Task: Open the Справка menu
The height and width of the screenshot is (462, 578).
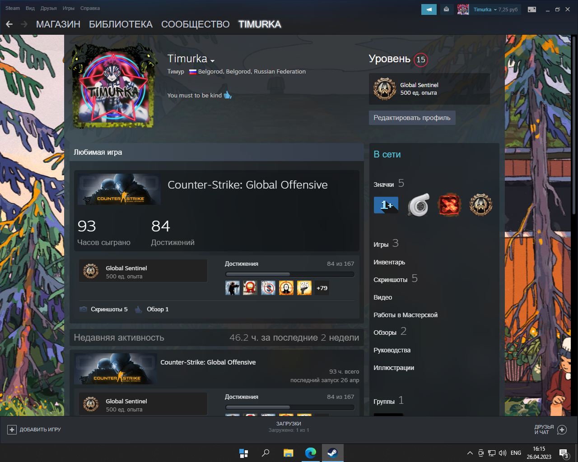Action: [90, 8]
